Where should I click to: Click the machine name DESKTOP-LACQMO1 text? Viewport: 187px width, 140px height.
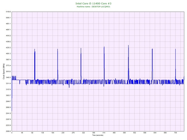pyautogui.click(x=101, y=7)
